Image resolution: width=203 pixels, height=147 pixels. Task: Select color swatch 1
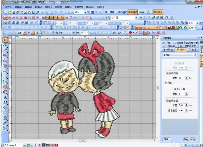35,145
